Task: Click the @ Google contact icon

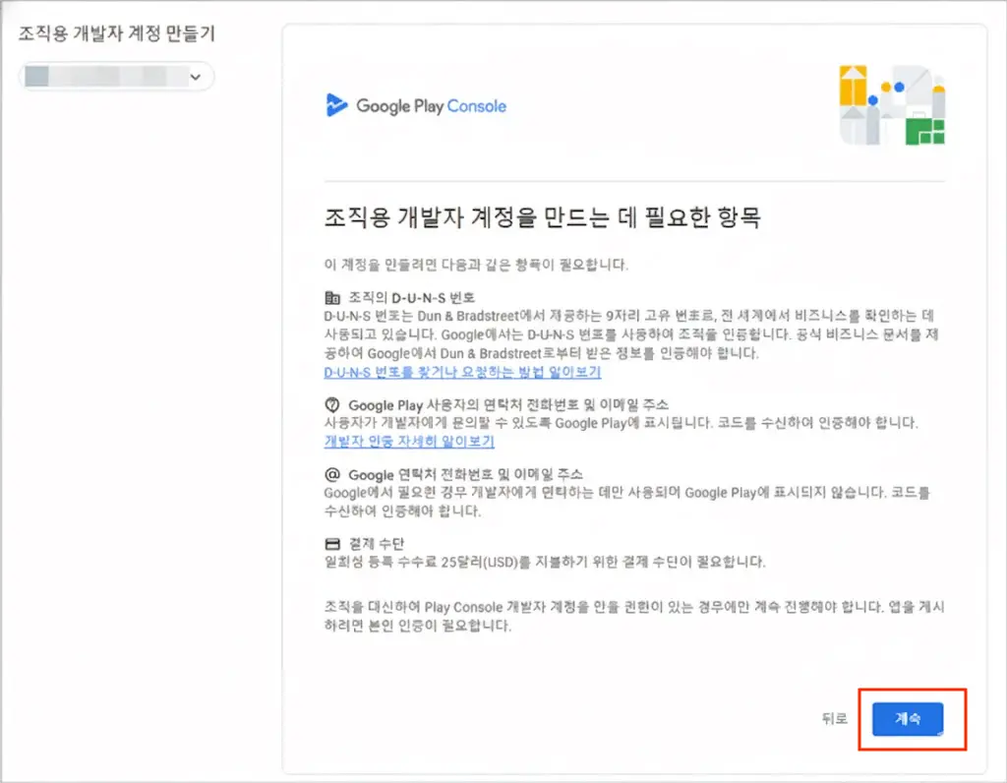Action: tap(332, 475)
